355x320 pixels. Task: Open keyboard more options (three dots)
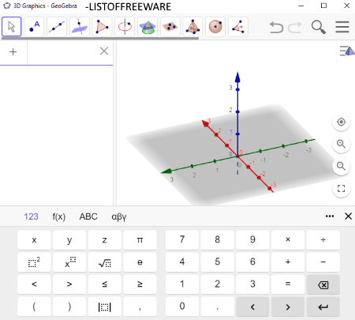click(x=330, y=216)
